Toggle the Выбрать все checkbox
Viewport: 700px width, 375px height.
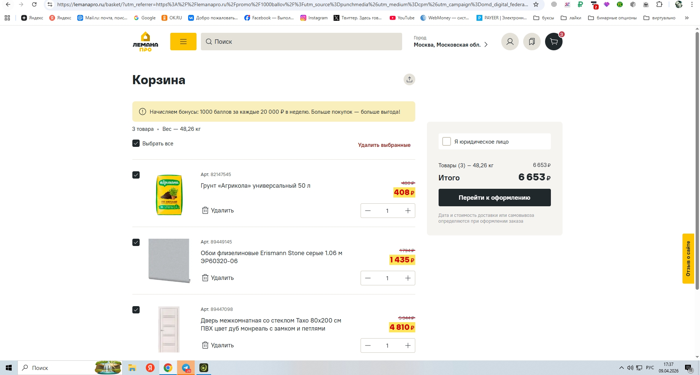point(136,143)
